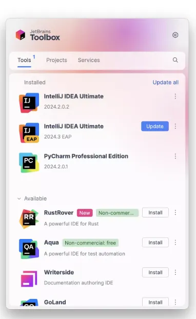Viewport: 196px width, 319px height.
Task: Click the Available section label
Action: (x=35, y=198)
